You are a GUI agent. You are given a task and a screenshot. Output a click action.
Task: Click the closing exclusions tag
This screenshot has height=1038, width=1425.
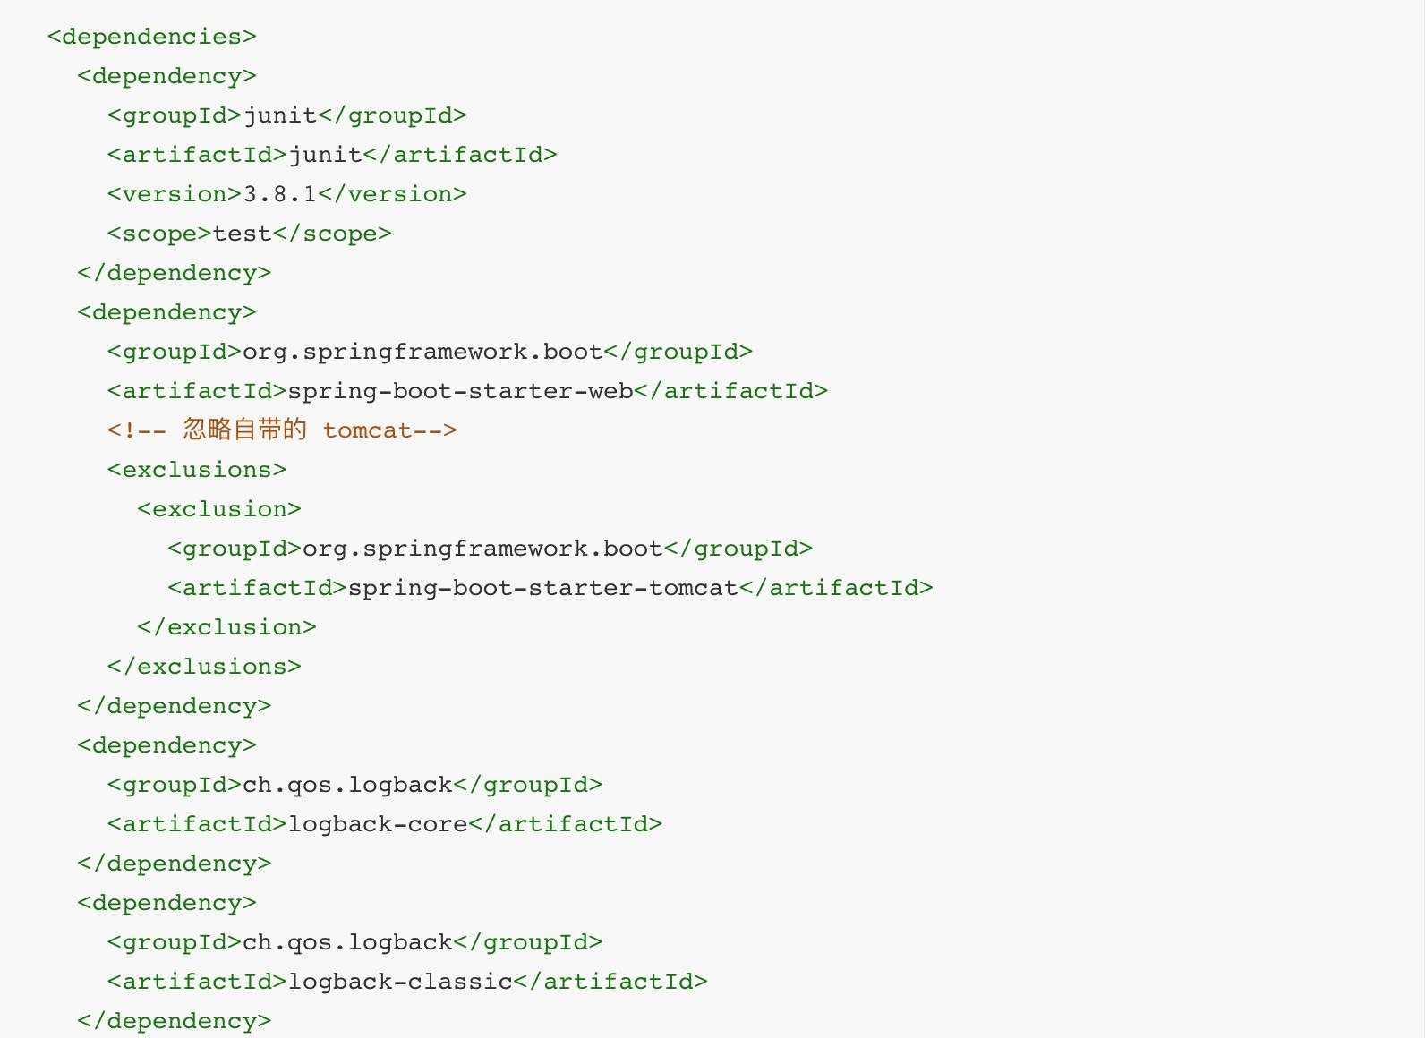pyautogui.click(x=204, y=667)
